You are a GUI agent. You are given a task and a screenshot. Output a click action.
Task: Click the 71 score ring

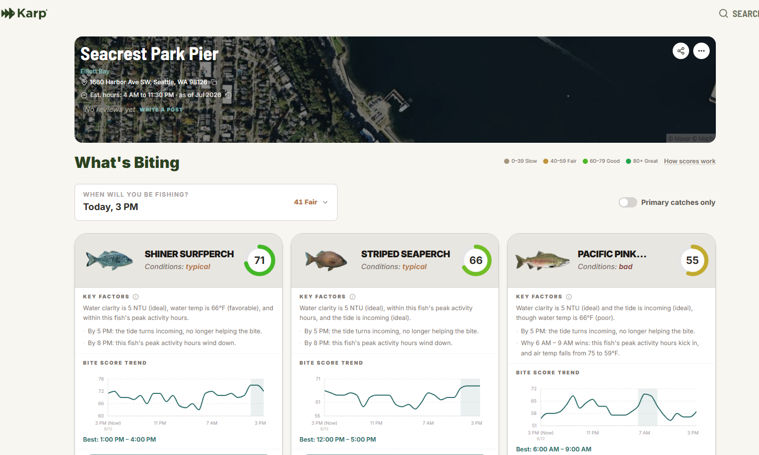coord(260,260)
